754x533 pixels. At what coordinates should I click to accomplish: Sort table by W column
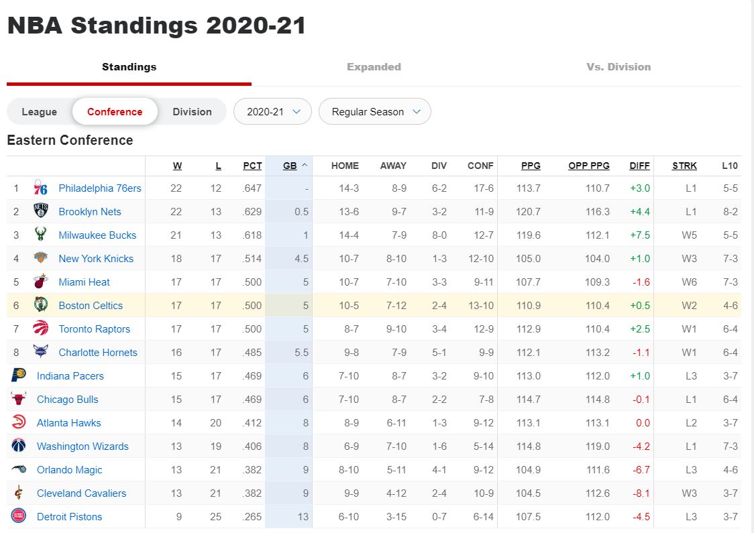[178, 166]
